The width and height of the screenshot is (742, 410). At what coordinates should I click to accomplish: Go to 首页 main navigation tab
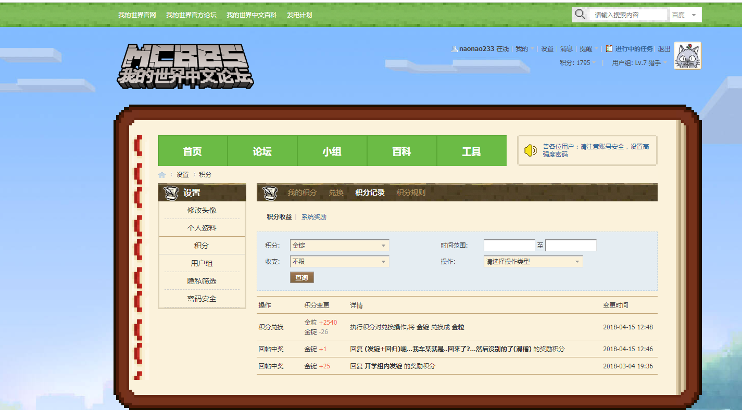tap(193, 151)
